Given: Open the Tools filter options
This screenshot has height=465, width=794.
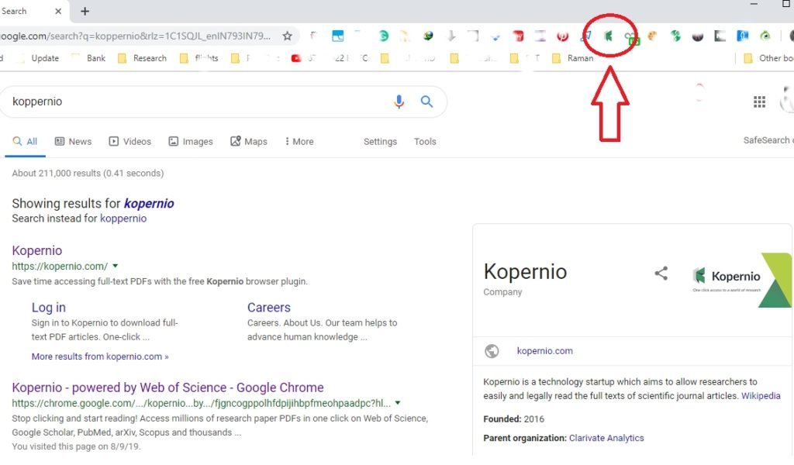Looking at the screenshot, I should [425, 142].
